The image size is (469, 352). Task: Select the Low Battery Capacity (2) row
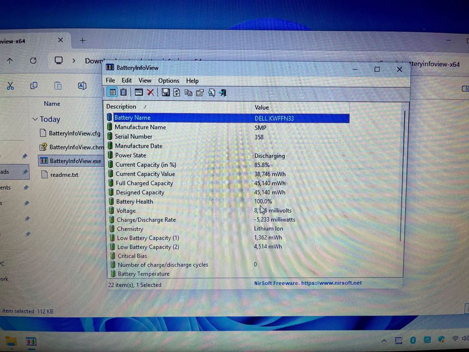pos(228,247)
